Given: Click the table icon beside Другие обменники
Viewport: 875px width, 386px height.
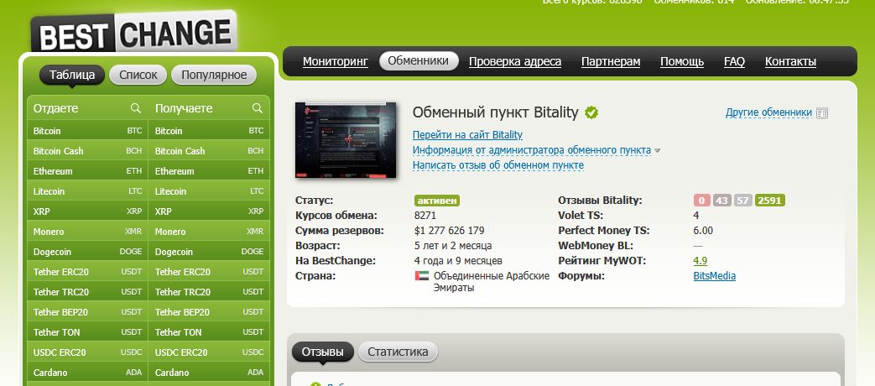Looking at the screenshot, I should (822, 113).
